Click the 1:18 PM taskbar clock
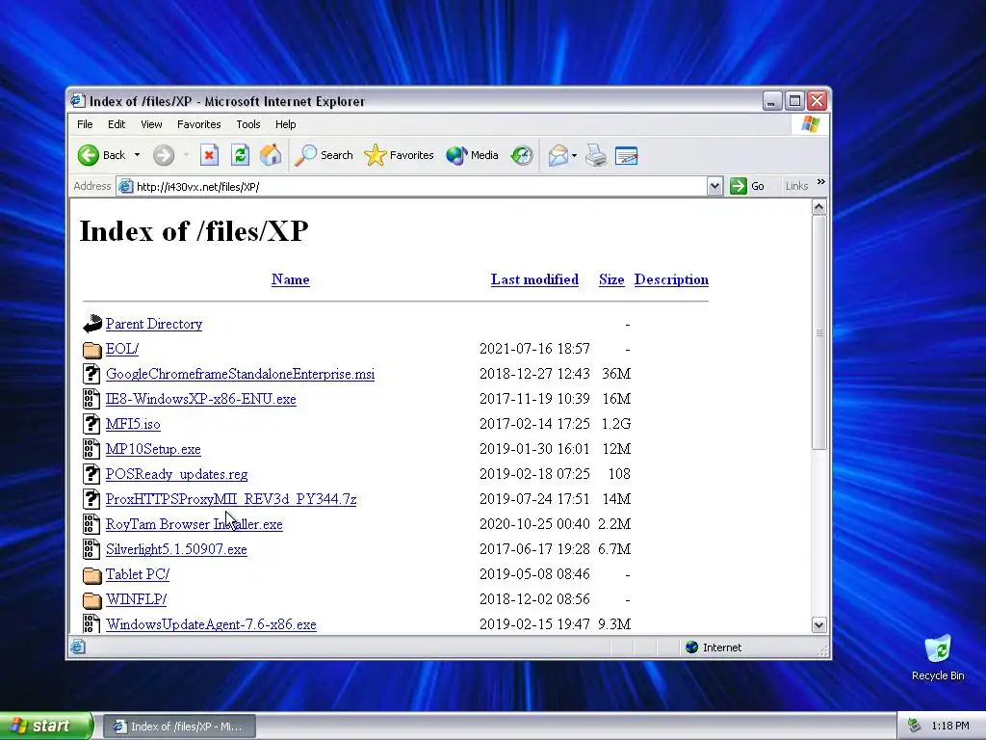The height and width of the screenshot is (740, 986). pyautogui.click(x=950, y=727)
